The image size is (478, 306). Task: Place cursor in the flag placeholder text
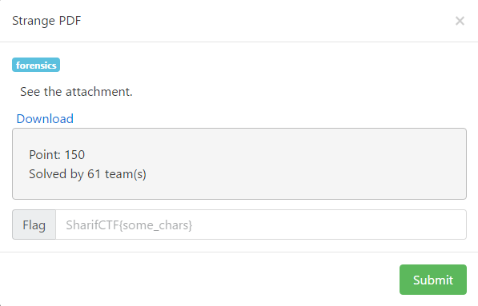pyautogui.click(x=129, y=225)
